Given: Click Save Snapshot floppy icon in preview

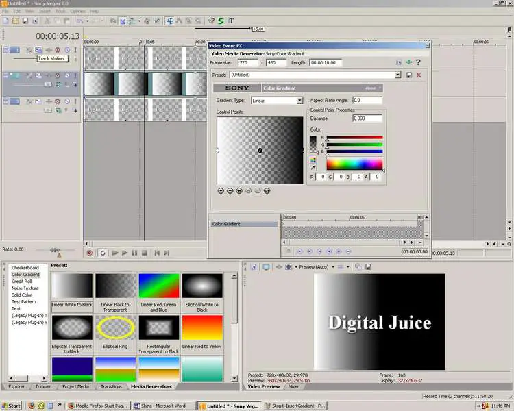Looking at the screenshot, I should pyautogui.click(x=368, y=267).
